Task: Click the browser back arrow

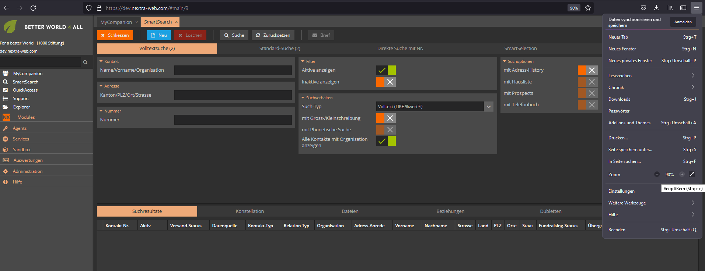Action: (x=7, y=8)
